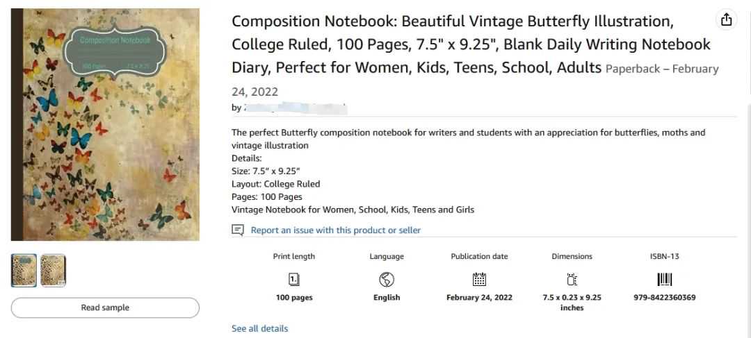Click the large butterfly notebook cover image
This screenshot has width=751, height=338.
coord(105,125)
